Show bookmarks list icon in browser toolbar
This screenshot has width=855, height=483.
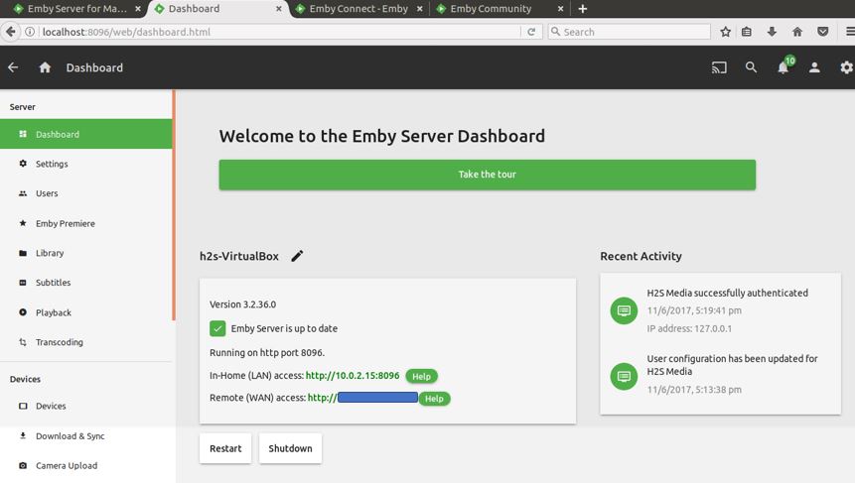tap(747, 32)
